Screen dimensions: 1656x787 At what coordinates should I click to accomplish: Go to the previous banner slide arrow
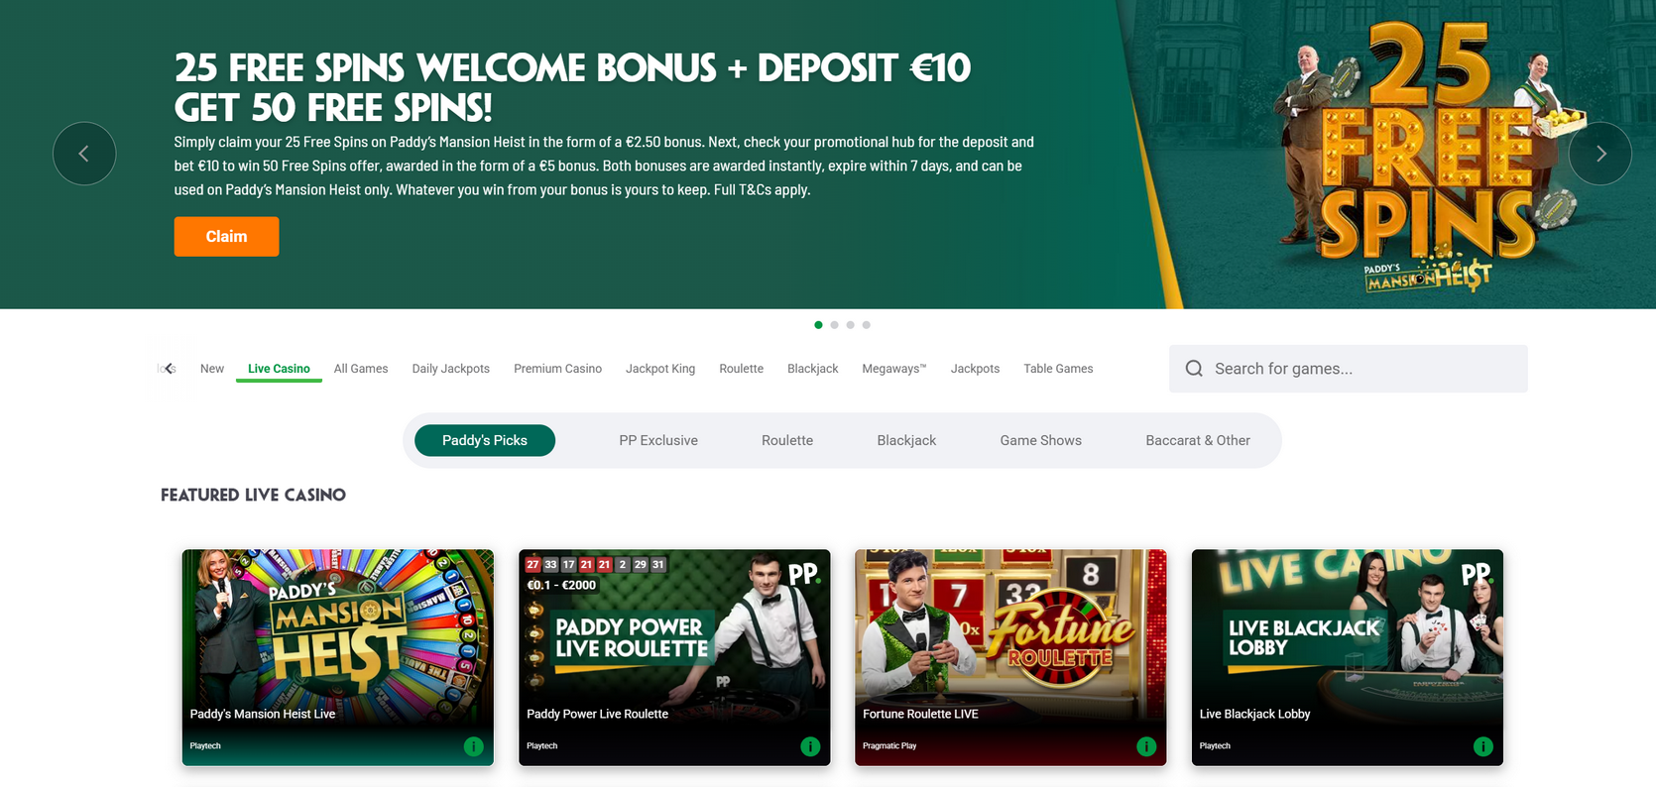(84, 154)
